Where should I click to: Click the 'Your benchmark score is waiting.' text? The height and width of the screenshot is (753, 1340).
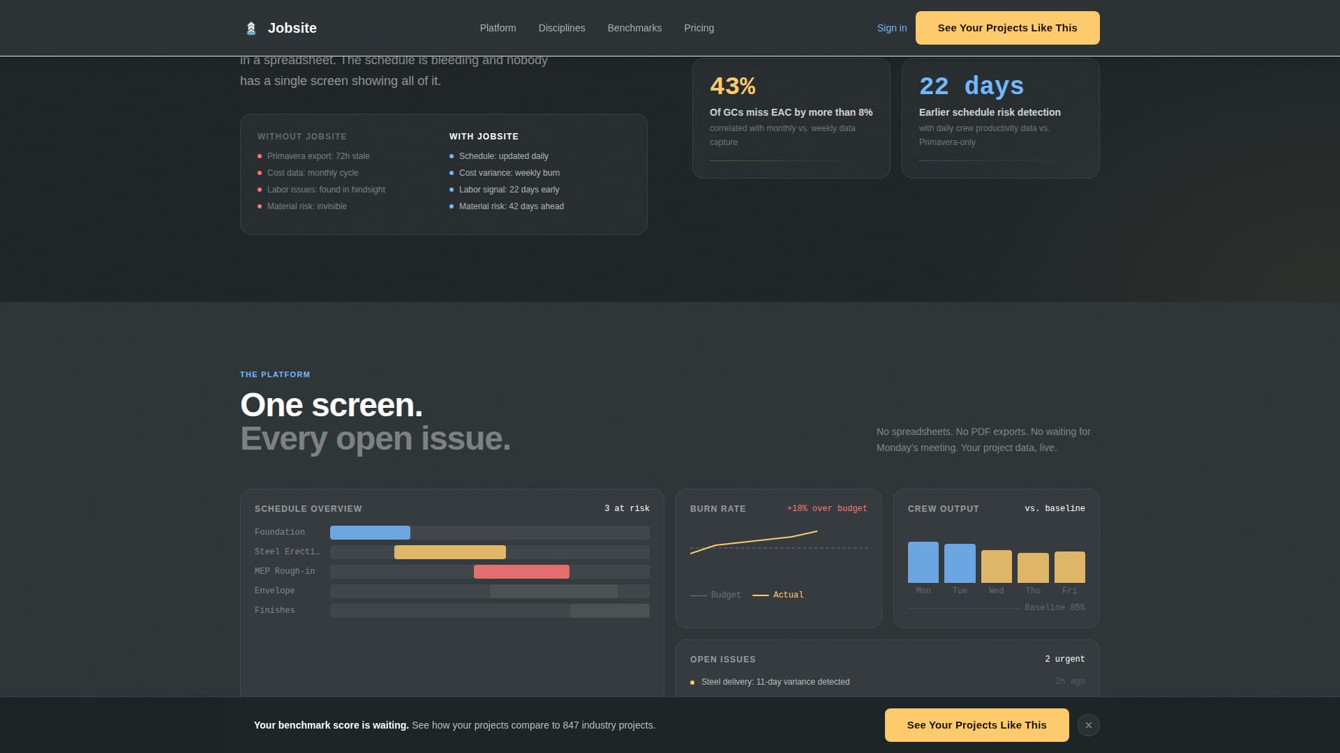[x=332, y=725]
